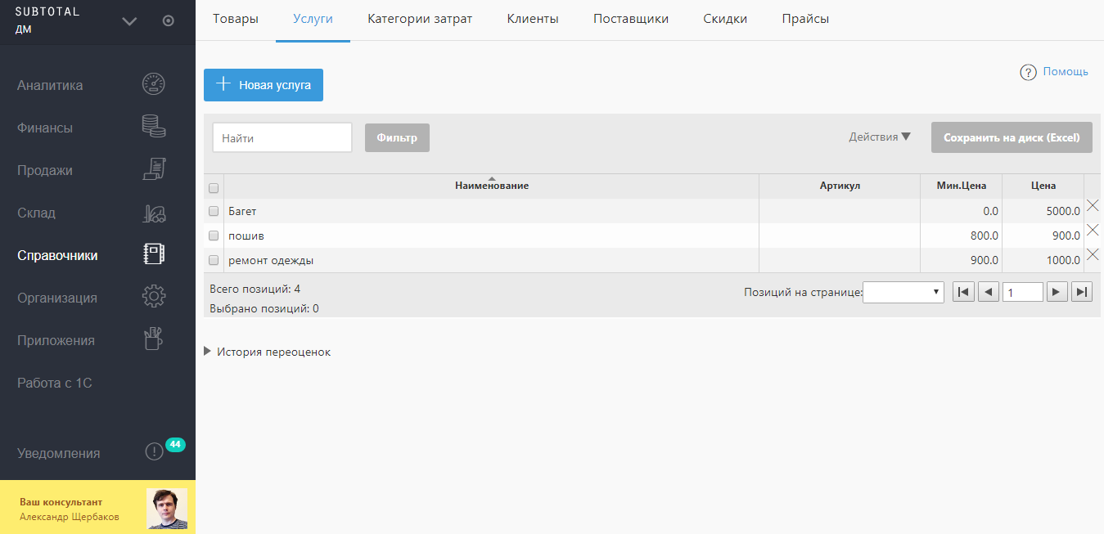
Task: Select the Финансы sidebar icon
Action: (x=153, y=125)
